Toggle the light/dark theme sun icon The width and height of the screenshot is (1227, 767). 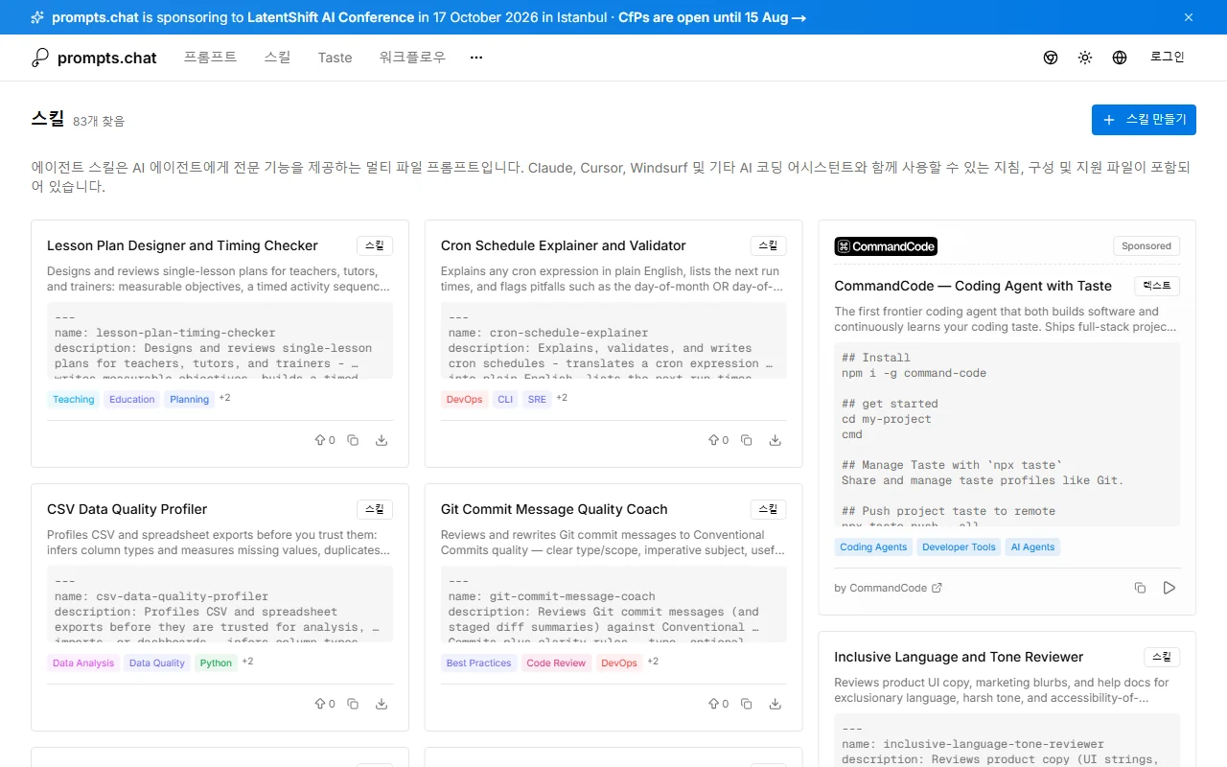tap(1085, 58)
